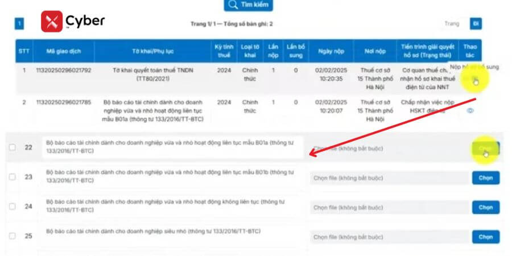This screenshot has height=256, width=512.
Task: Click Chọn button for row 25
Action: pyautogui.click(x=485, y=236)
